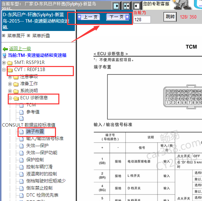The image size is (202, 201).
Task: Click the < ECU 诊断信息 > section heading
Action: [x=111, y=54]
